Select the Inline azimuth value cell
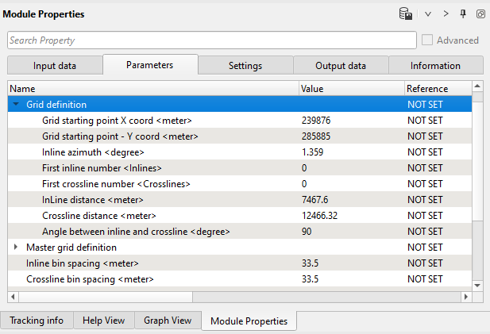The image size is (490, 334). tap(351, 152)
